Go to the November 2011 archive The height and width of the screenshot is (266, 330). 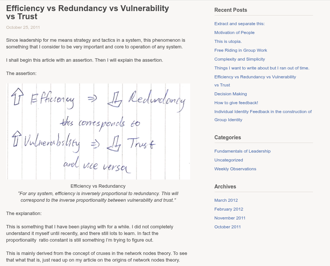[x=230, y=218]
